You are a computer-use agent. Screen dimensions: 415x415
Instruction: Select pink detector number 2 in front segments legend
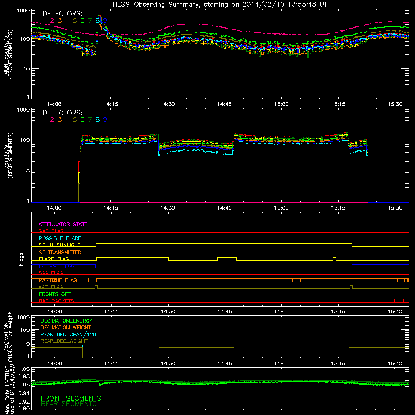(52, 20)
